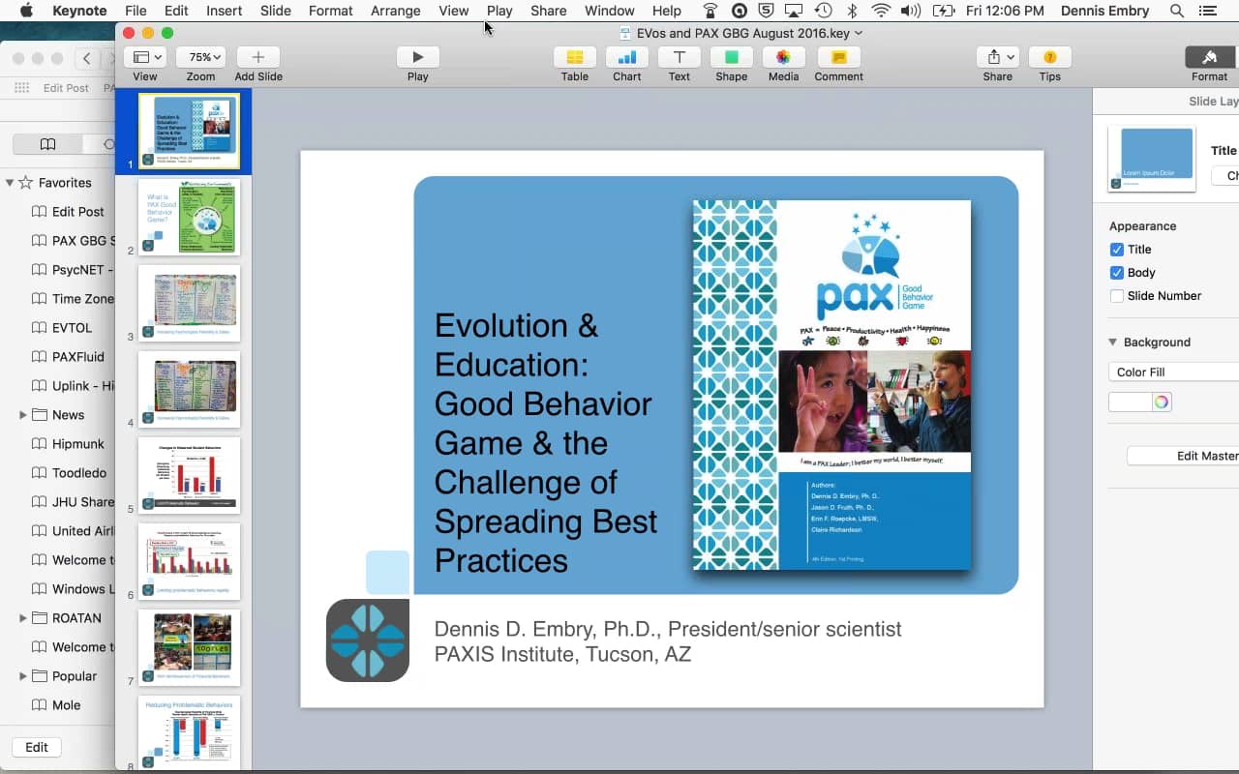
Task: Click the master slide layout thumbnail
Action: tap(1151, 159)
